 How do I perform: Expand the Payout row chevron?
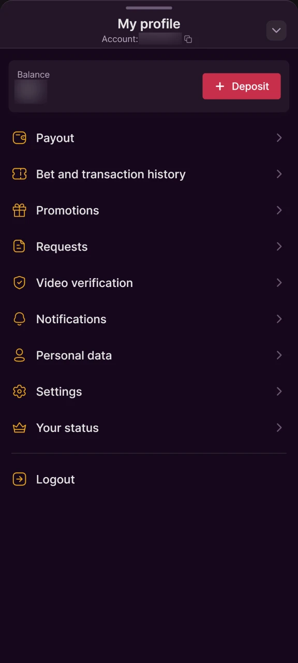[x=279, y=138]
